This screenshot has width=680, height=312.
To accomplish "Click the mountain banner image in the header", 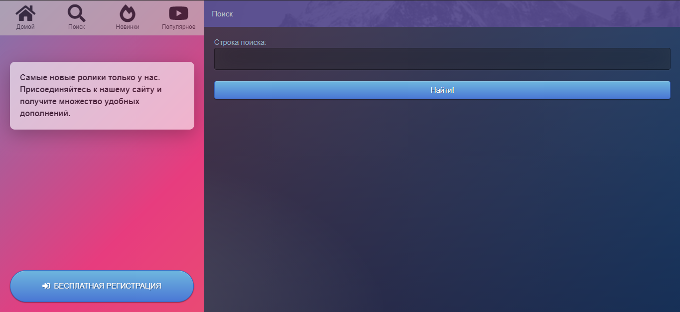I will click(448, 13).
